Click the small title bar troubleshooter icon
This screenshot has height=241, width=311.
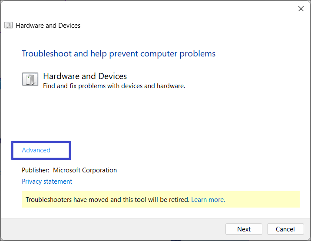(x=9, y=25)
